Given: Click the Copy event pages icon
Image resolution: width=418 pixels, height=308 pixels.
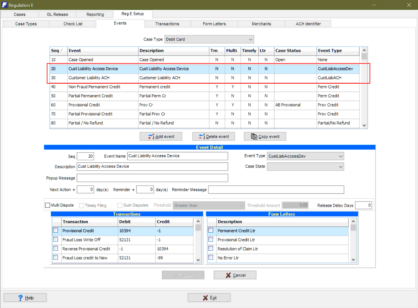Looking at the screenshot, I should (254, 137).
